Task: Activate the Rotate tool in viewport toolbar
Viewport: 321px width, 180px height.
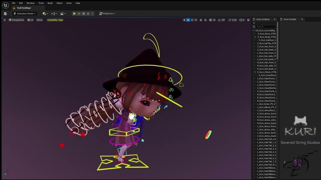Action: (192, 20)
